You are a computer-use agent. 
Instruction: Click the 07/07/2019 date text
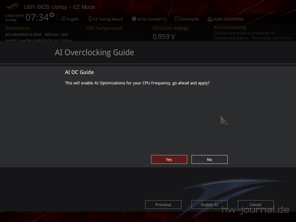(x=14, y=16)
